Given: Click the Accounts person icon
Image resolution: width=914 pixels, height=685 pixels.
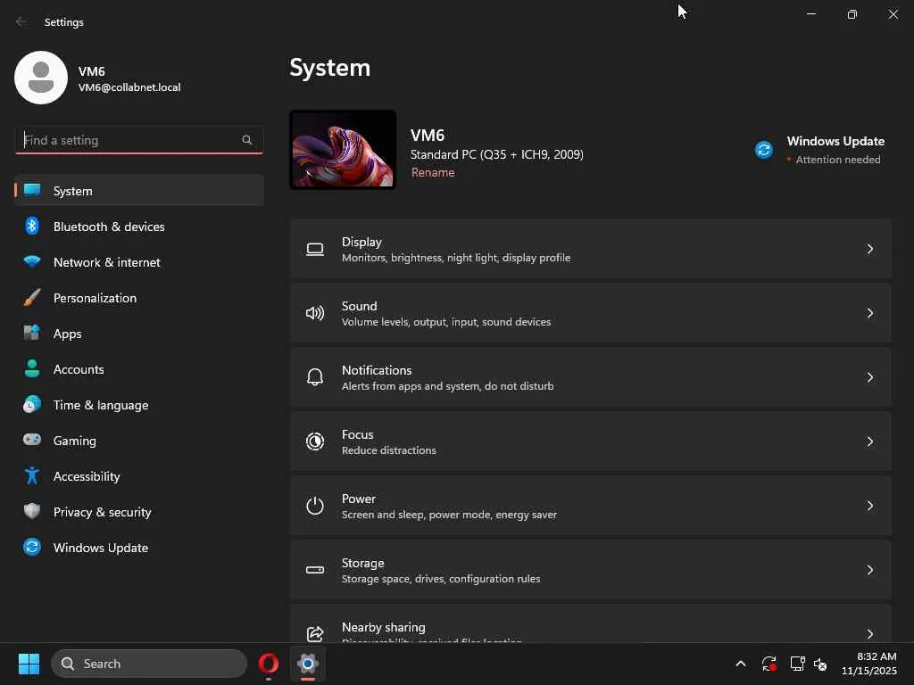Looking at the screenshot, I should [x=32, y=368].
